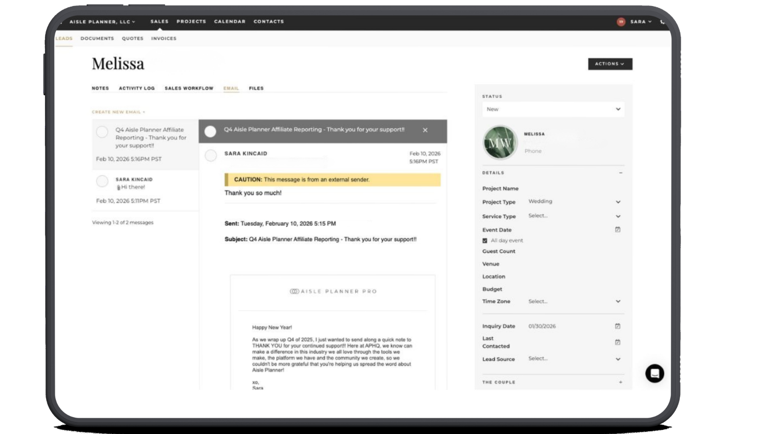Open the Intercom chat bubble
This screenshot has height=434, width=771.
(x=655, y=373)
